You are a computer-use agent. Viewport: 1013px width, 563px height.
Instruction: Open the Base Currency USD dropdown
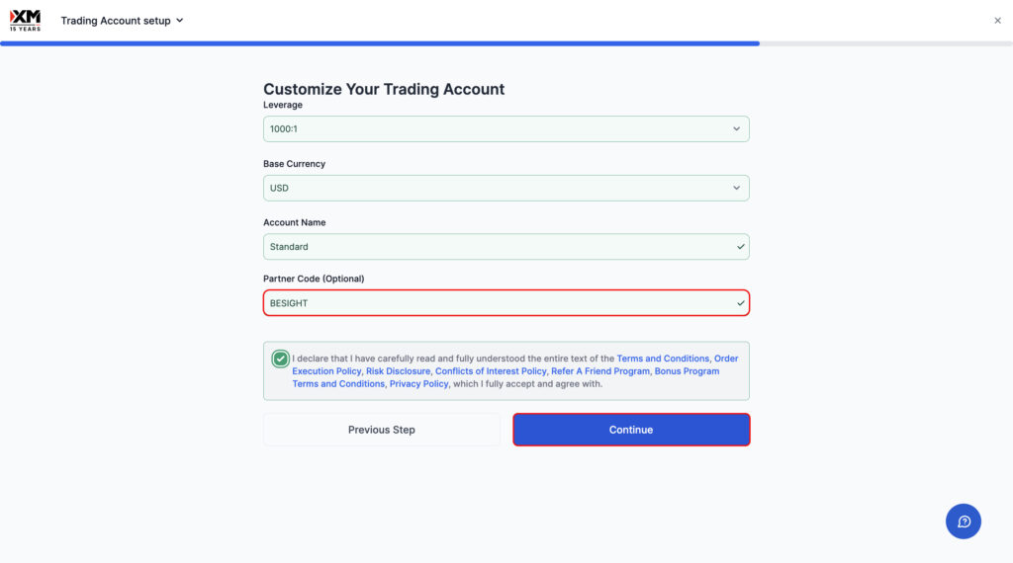pyautogui.click(x=506, y=188)
